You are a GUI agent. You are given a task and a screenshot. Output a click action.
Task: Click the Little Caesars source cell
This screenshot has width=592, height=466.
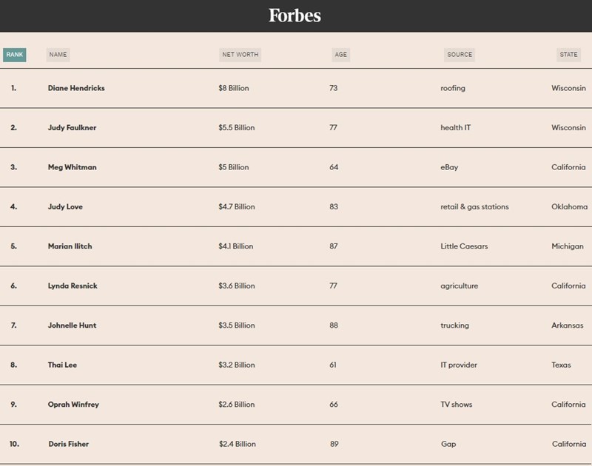click(x=464, y=246)
